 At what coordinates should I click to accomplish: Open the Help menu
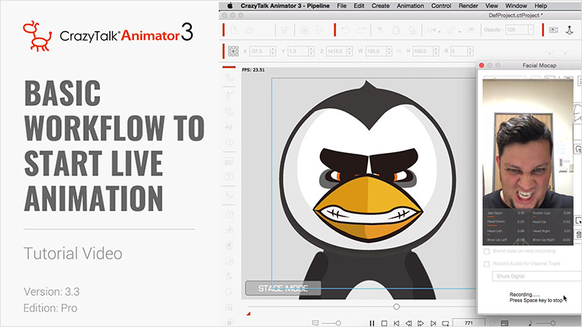pos(540,6)
